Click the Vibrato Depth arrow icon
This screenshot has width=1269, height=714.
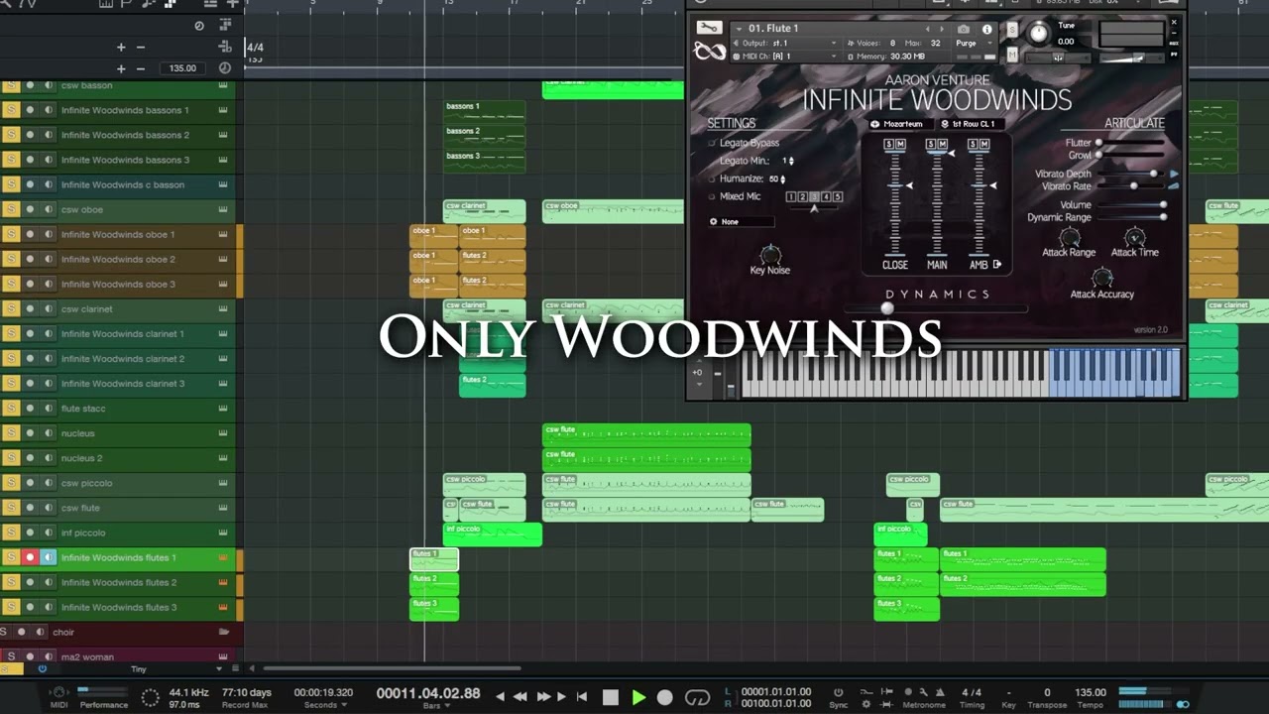click(1175, 174)
